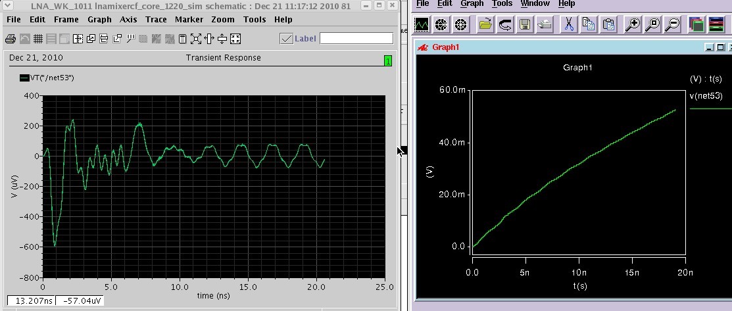Click the tile windows icon in right toolbar

[x=716, y=24]
